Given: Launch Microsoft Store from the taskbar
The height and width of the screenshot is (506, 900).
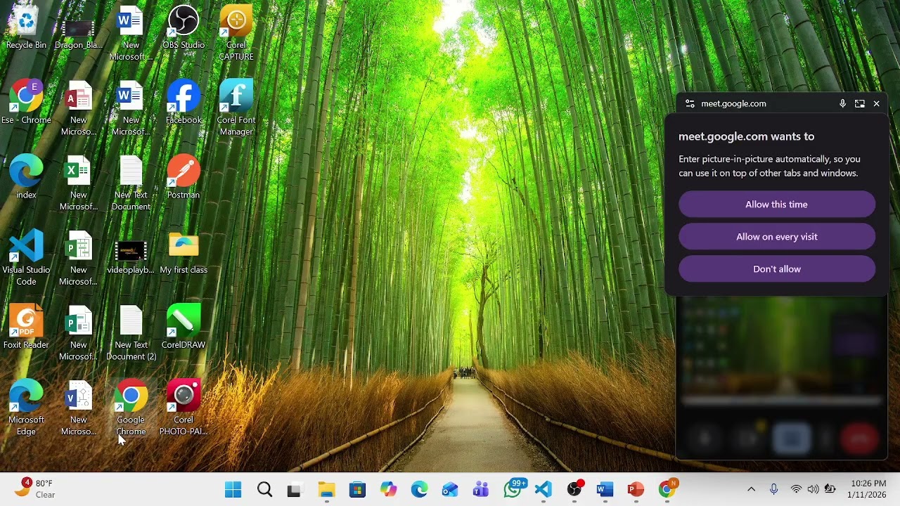Looking at the screenshot, I should (357, 489).
